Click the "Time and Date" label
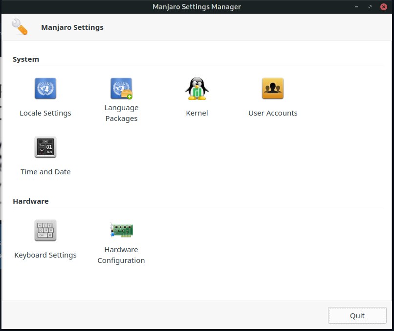The image size is (394, 331). [45, 172]
